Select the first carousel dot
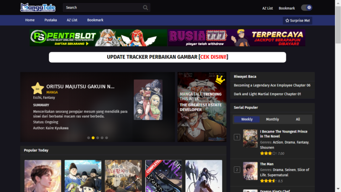Image resolution: width=341 pixels, height=192 pixels. (89, 138)
